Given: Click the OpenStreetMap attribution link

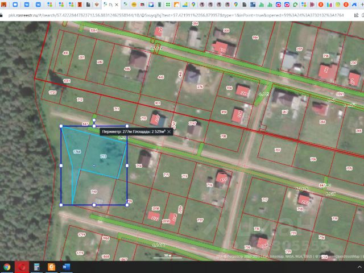Looking at the screenshot, I should (x=344, y=257).
